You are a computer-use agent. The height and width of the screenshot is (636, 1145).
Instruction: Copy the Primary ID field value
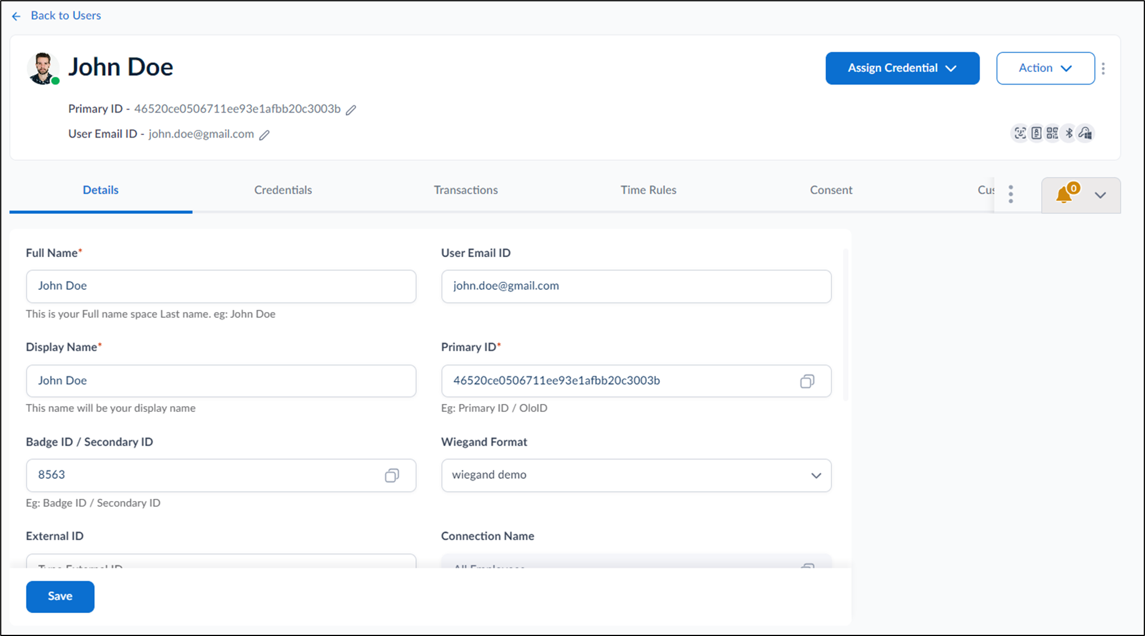point(807,381)
